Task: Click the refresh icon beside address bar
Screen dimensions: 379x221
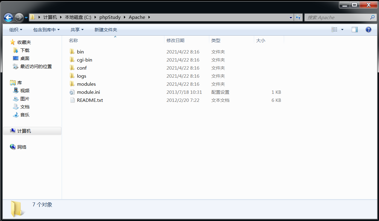Action: [x=298, y=18]
